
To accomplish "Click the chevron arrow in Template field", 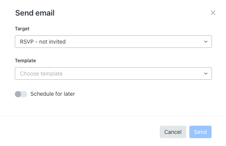I will click(206, 74).
